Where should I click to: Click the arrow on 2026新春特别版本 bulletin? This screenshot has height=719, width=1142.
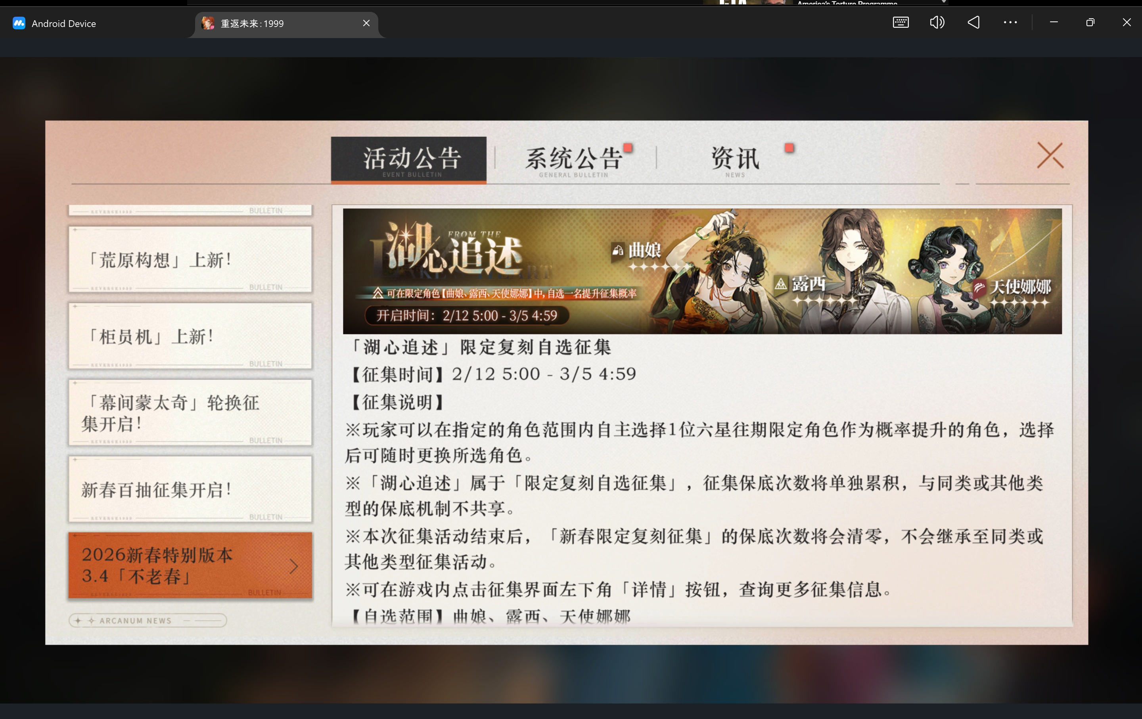tap(293, 566)
